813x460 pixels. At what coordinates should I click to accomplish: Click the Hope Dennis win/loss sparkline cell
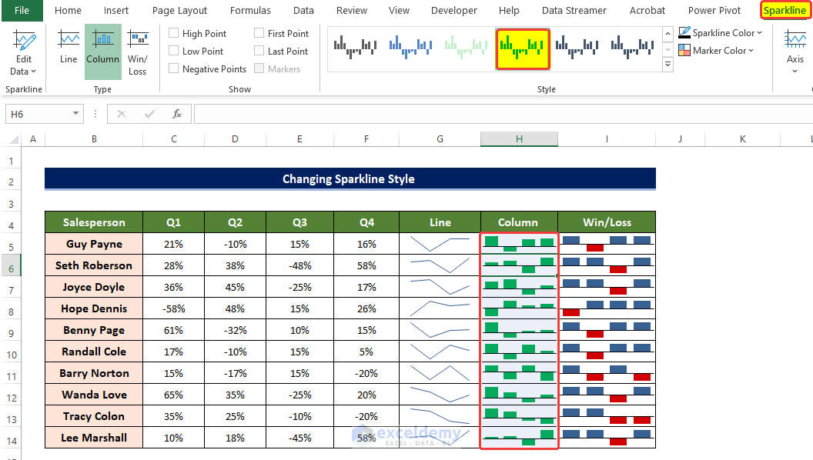(607, 308)
